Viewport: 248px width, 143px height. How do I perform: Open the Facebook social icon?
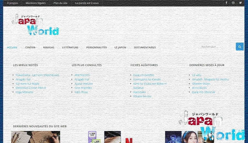tap(226, 3)
